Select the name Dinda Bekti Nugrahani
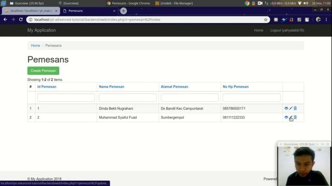Image resolution: width=332 pixels, height=186 pixels. pos(116,109)
